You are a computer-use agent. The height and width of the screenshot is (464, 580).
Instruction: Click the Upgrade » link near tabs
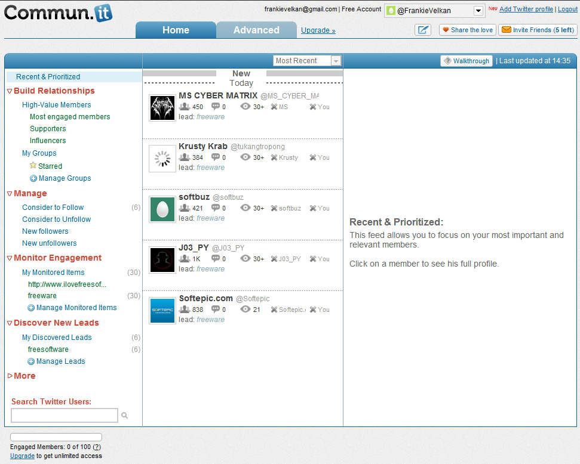[318, 30]
